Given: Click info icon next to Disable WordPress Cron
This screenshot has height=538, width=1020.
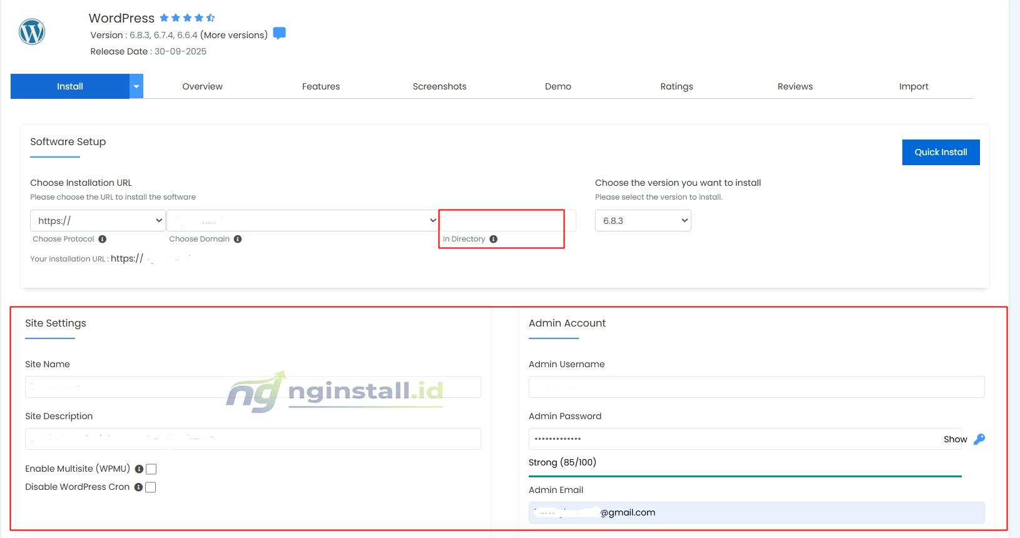Looking at the screenshot, I should (138, 487).
